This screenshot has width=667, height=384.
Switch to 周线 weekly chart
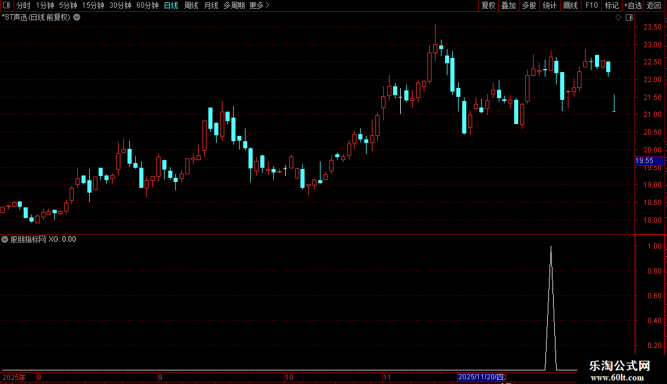(191, 5)
